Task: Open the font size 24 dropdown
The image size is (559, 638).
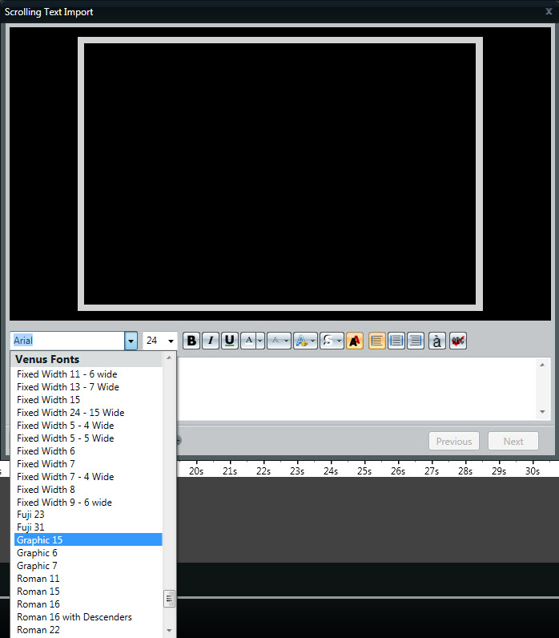Action: pyautogui.click(x=171, y=341)
